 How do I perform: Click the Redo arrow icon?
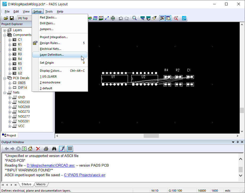(x=127, y=18)
